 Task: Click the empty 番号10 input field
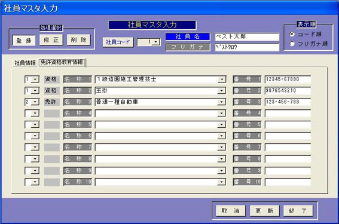(x=288, y=182)
